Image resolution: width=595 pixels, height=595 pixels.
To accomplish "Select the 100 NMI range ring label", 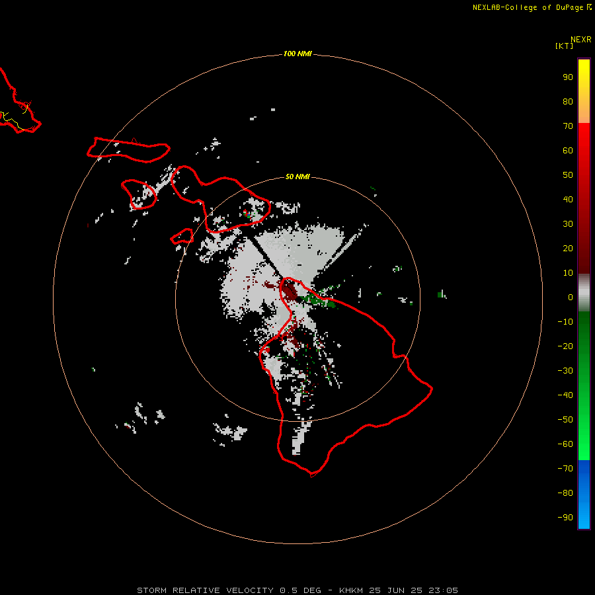I will point(297,54).
